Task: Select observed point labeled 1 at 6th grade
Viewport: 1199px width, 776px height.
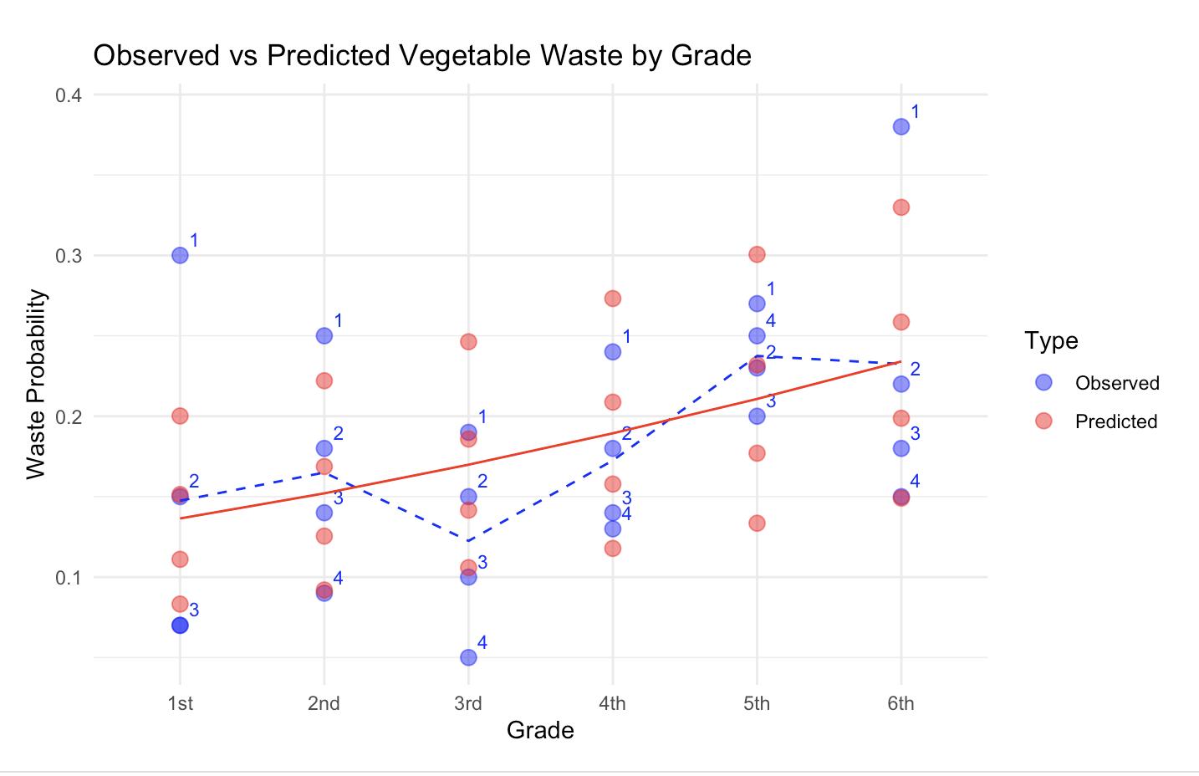Action: tap(901, 126)
